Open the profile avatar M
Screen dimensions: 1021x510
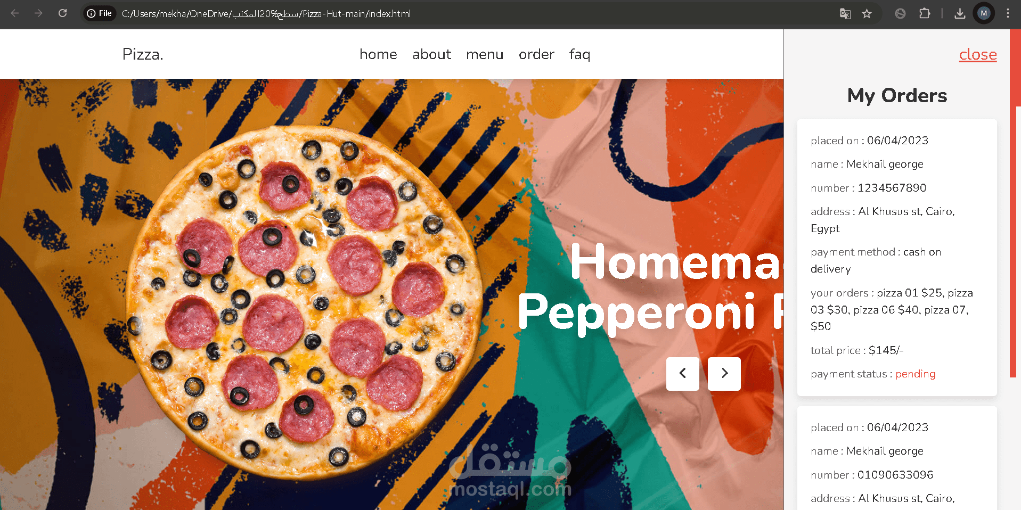984,13
